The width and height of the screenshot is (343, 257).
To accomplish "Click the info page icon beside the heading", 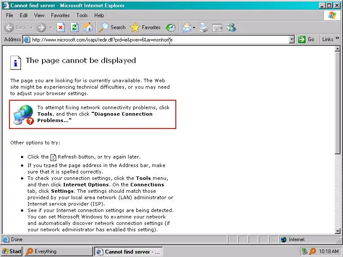I will [x=15, y=63].
